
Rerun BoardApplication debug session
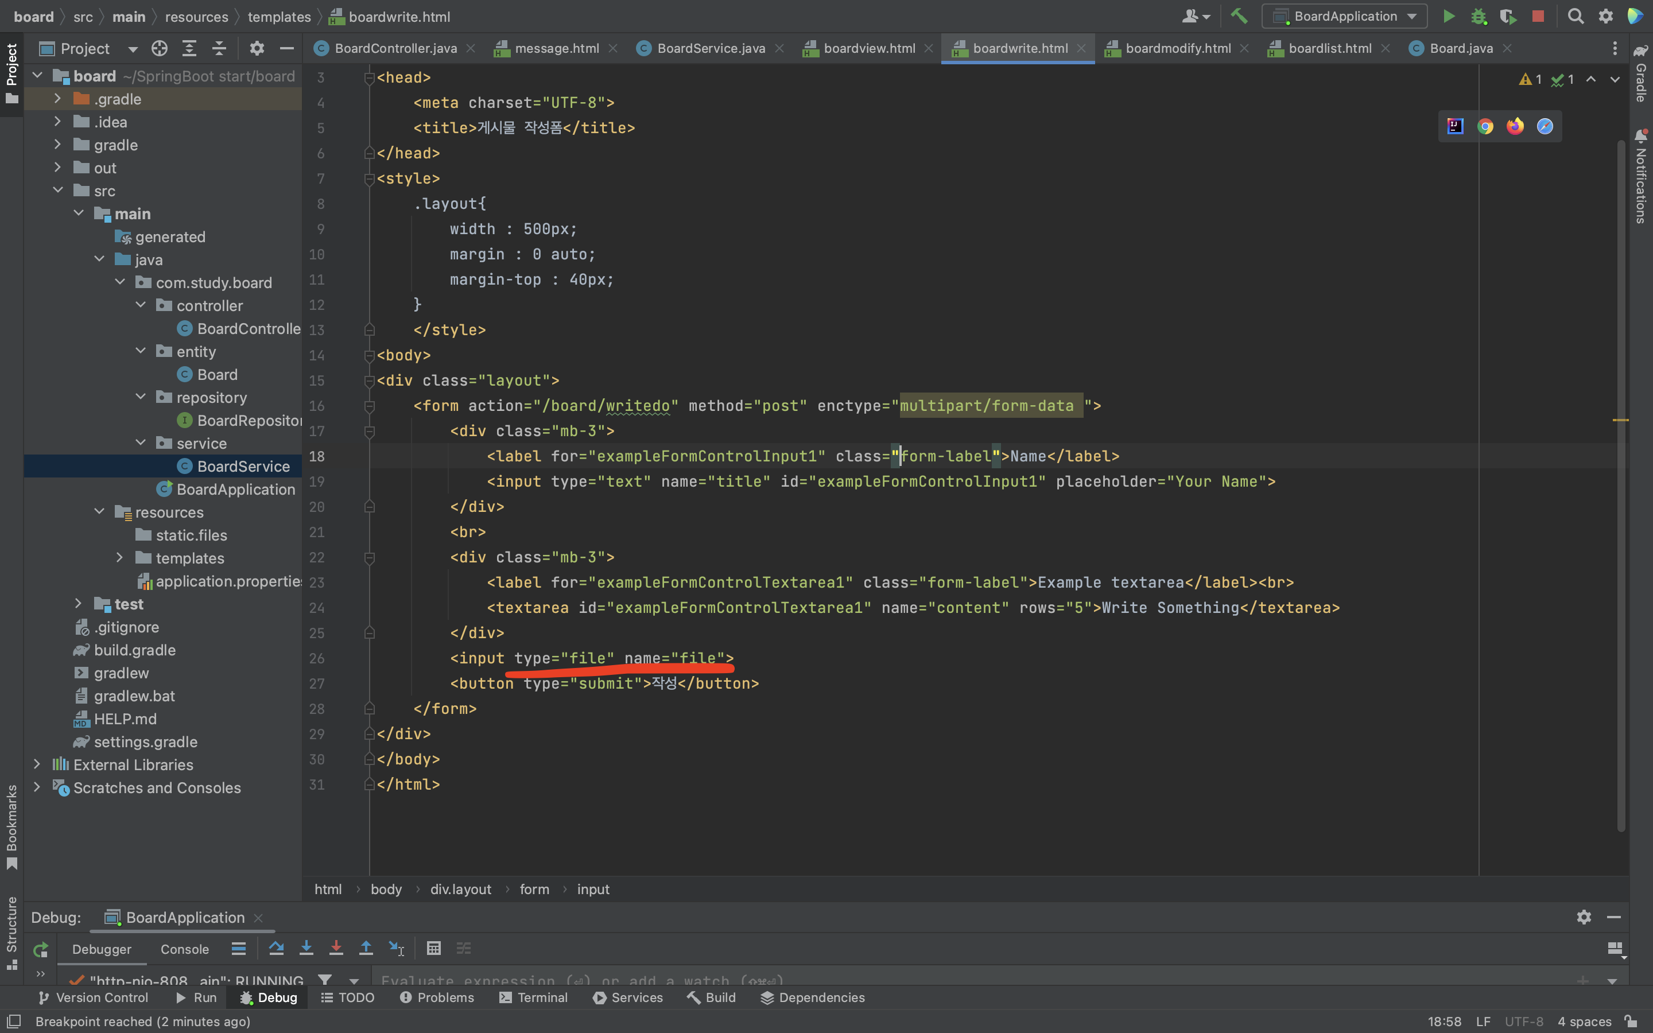pyautogui.click(x=41, y=949)
